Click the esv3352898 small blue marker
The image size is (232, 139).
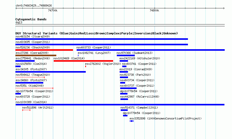(x=132, y=121)
